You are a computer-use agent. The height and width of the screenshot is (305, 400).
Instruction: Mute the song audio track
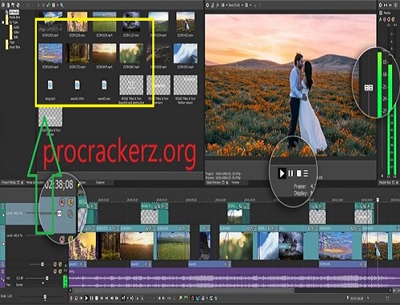[x=55, y=271]
